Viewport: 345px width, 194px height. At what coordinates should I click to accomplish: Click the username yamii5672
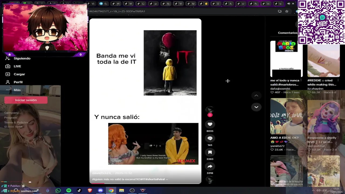[x=277, y=146]
